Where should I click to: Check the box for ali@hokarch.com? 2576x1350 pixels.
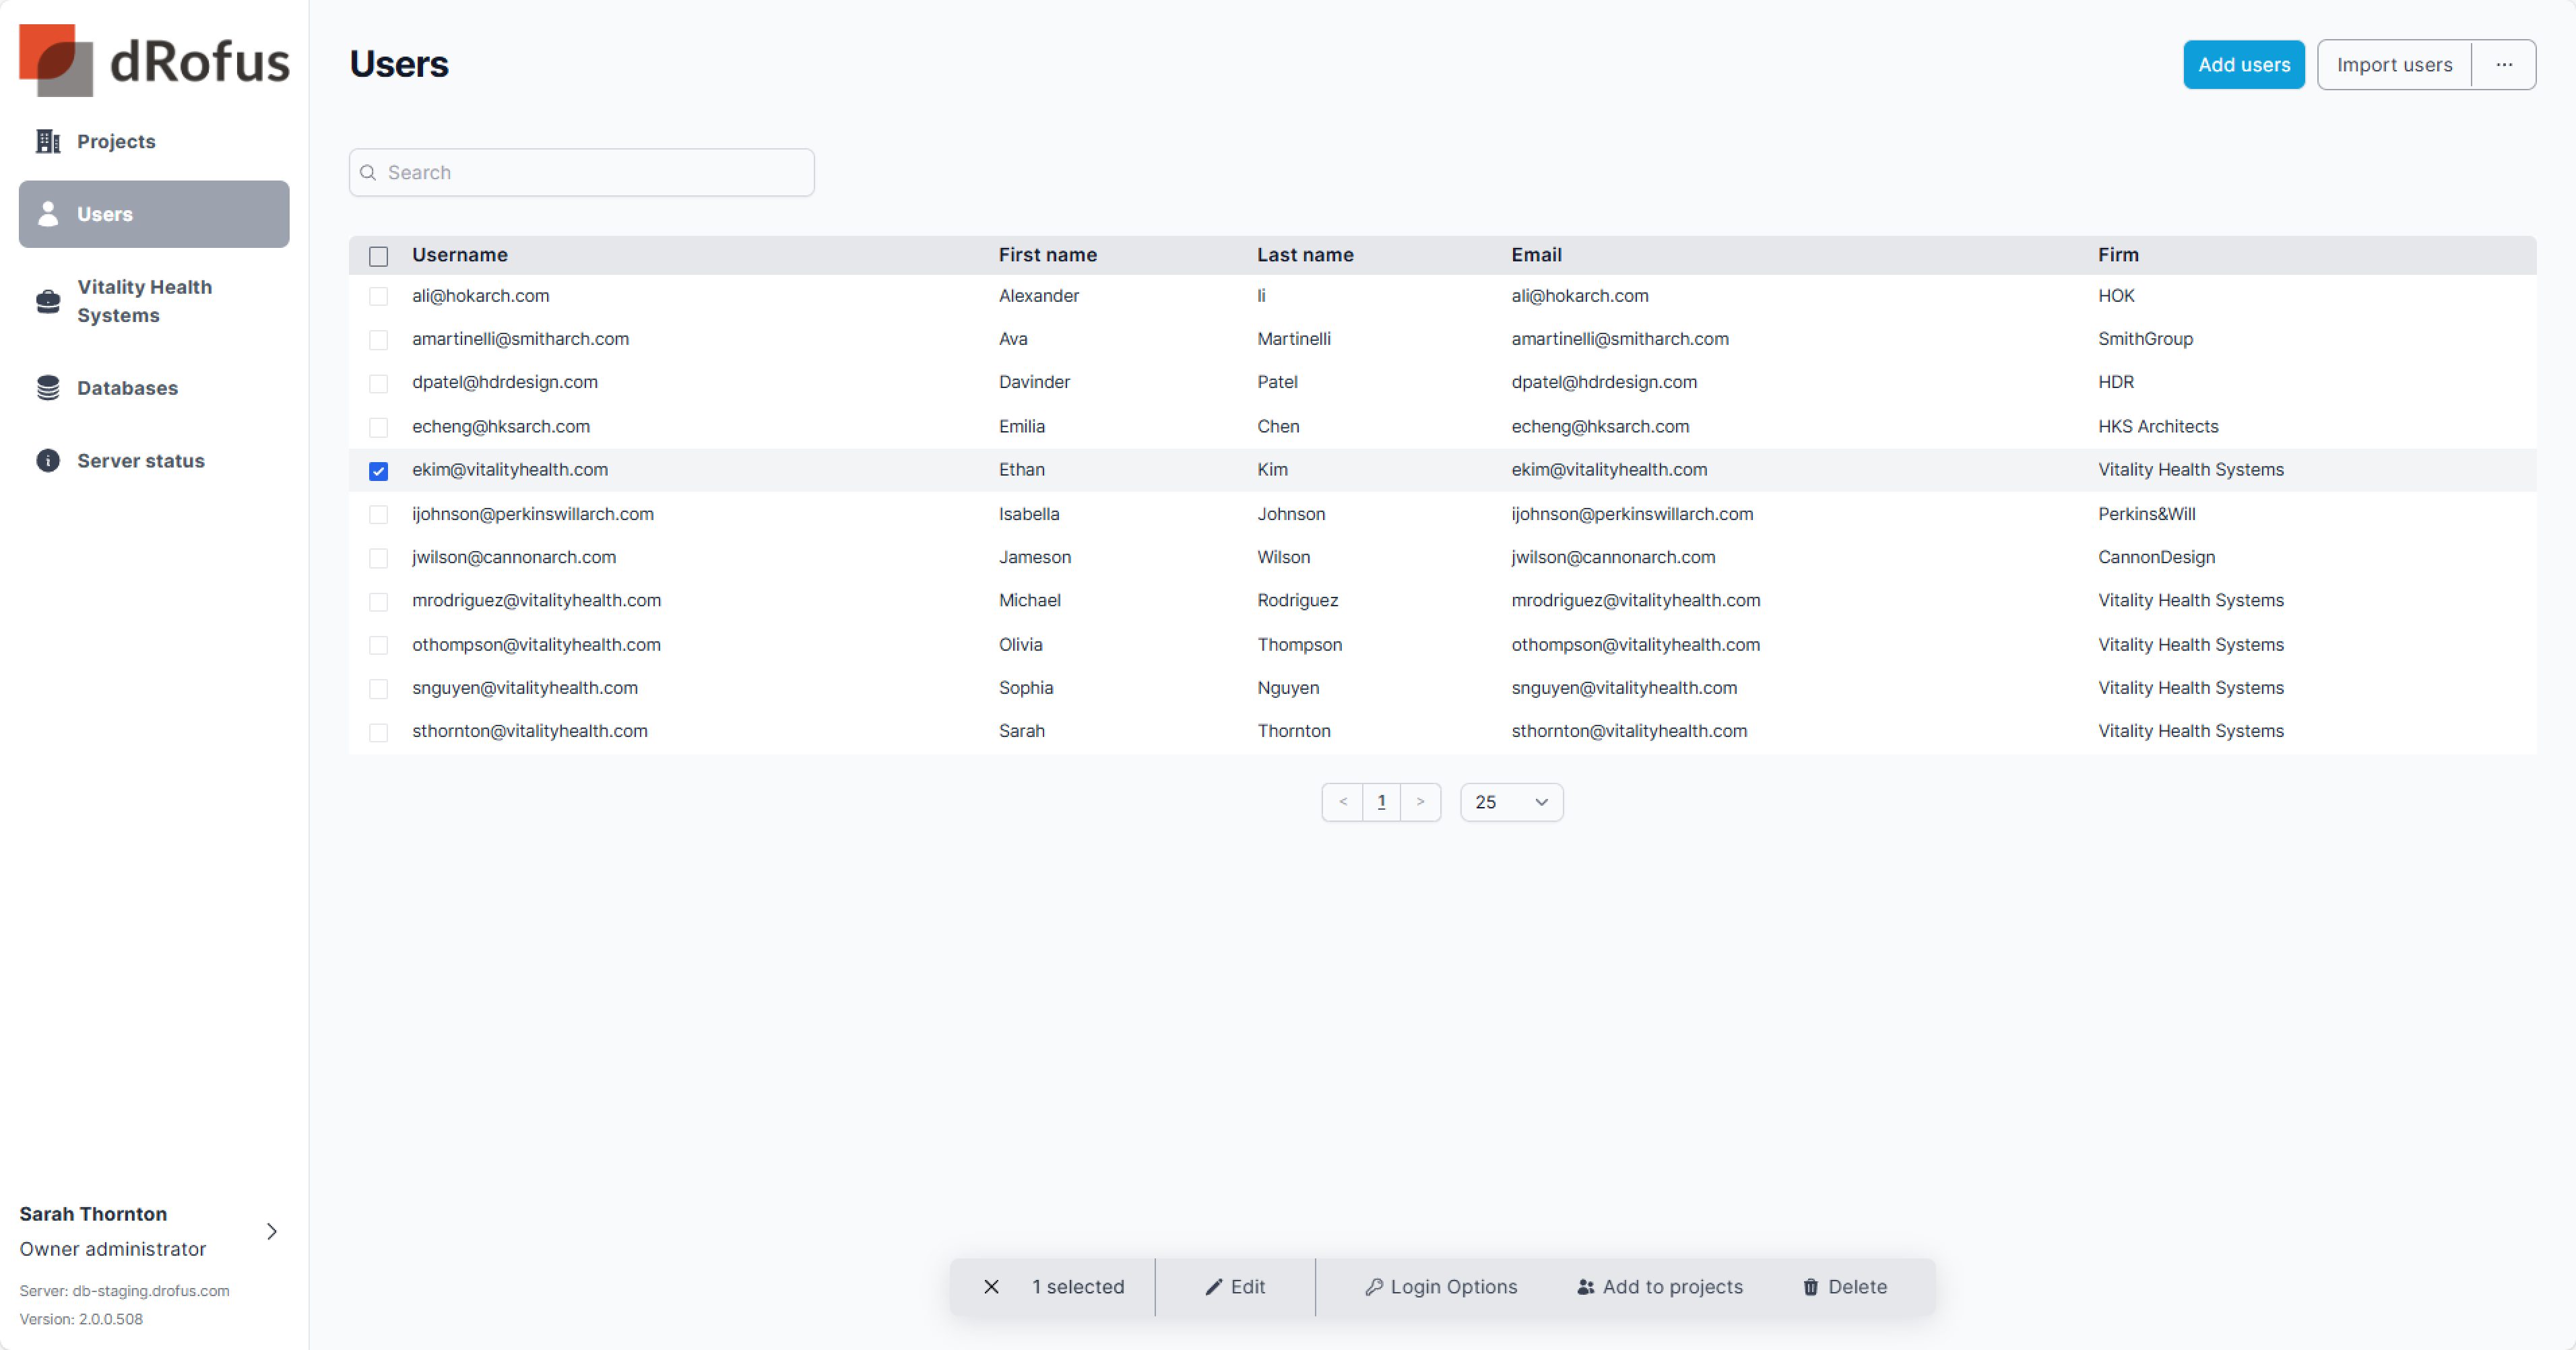378,297
